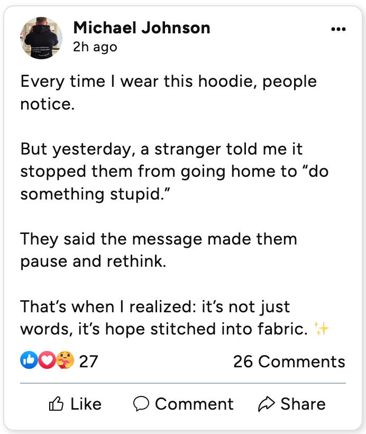This screenshot has height=434, width=366.
Task: Click the "They said the message" paragraph
Action: 159,250
